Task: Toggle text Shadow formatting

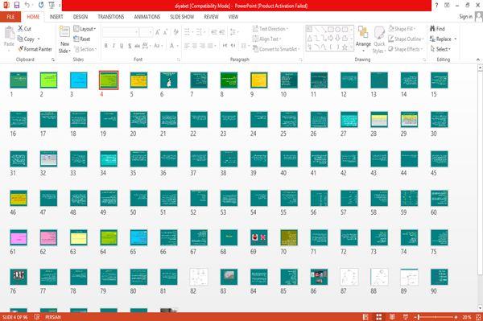Action: pyautogui.click(x=130, y=46)
